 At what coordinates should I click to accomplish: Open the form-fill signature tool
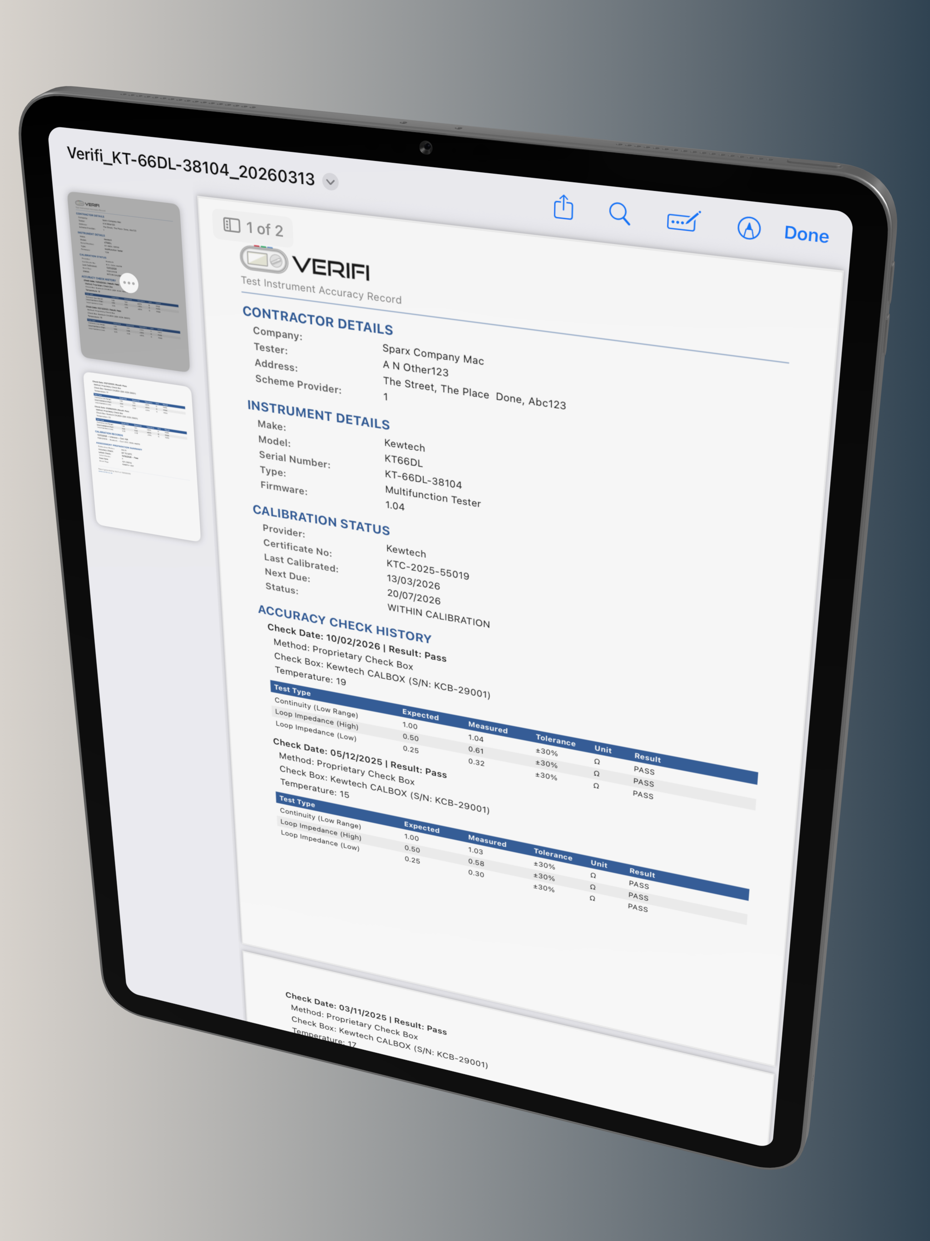pyautogui.click(x=683, y=221)
